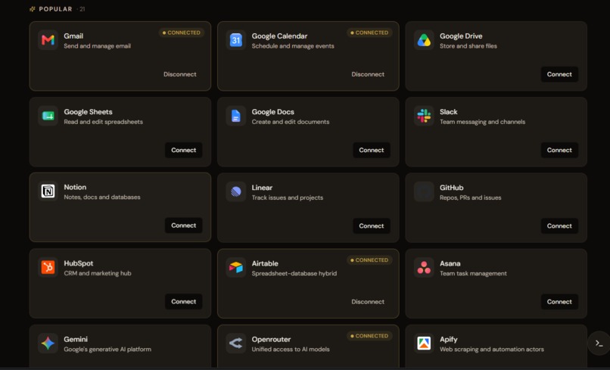Click the HubSpot orange icon
The image size is (610, 370).
(x=48, y=267)
